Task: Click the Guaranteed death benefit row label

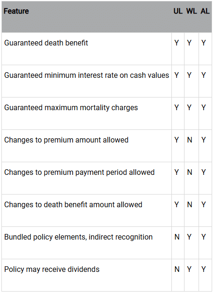Action: (46, 43)
